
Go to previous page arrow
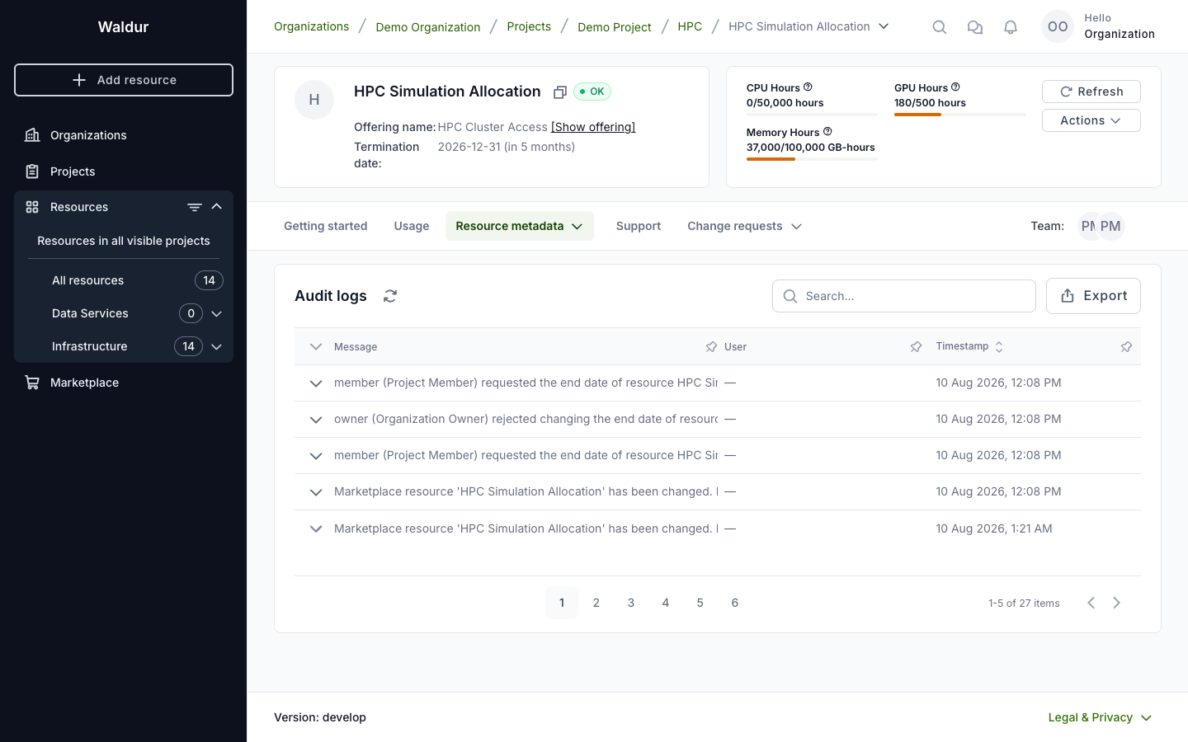coord(1091,603)
